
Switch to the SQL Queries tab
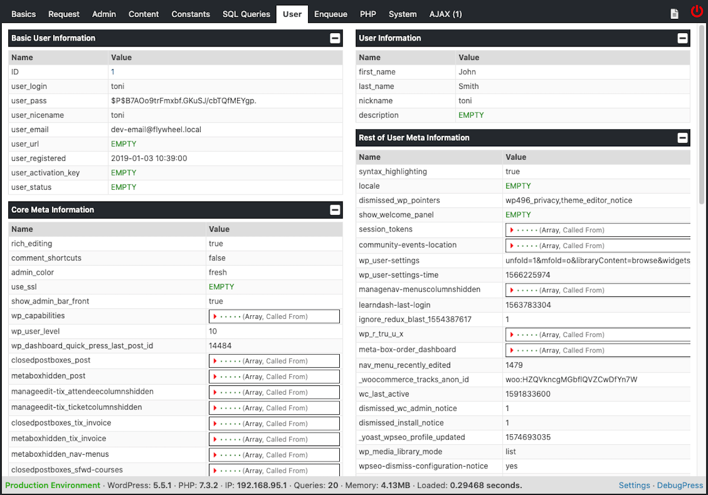(x=246, y=14)
